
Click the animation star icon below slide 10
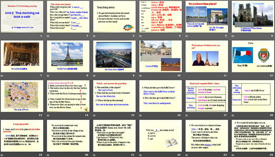point(140,76)
